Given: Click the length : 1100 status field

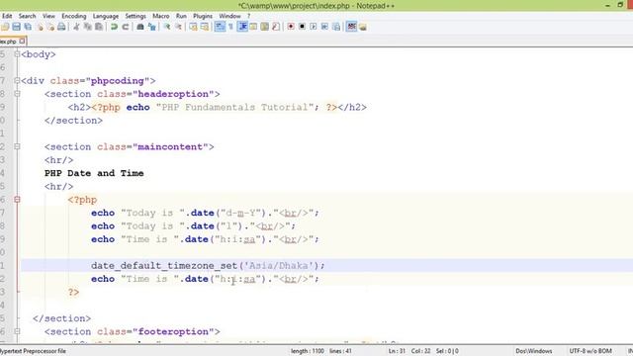Looking at the screenshot, I should 308,351.
